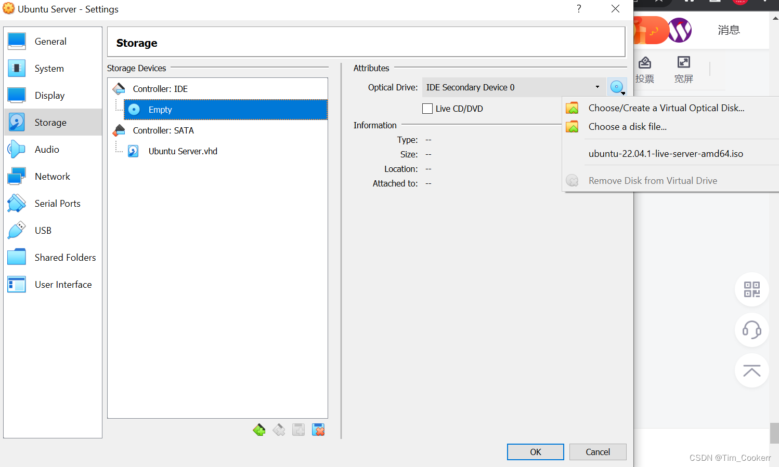Viewport: 779px width, 467px height.
Task: Click the Choose a disk file folder icon
Action: [x=572, y=127]
